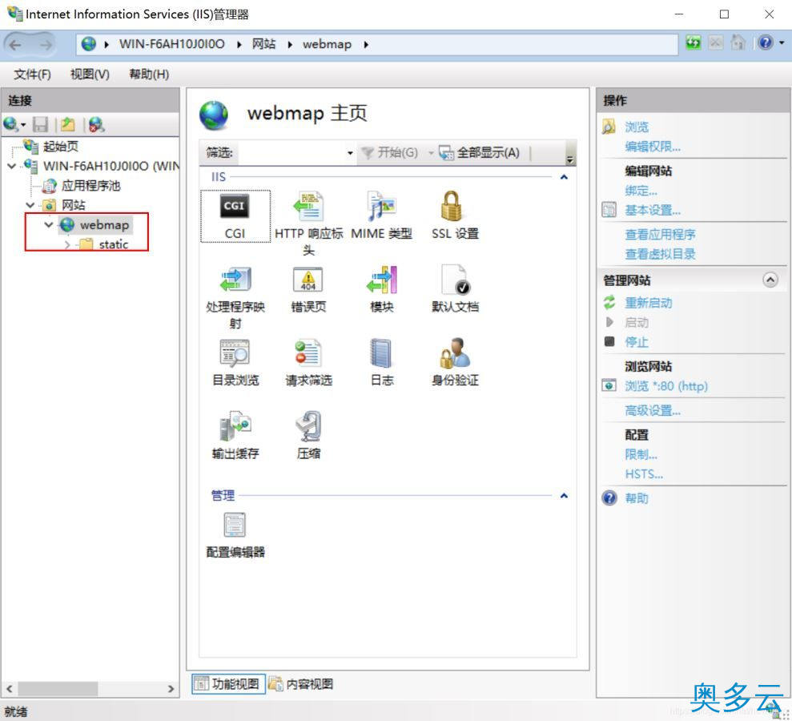Click the connect-to-server globe icon in 连接 toolbar
This screenshot has height=721, width=792.
(10, 124)
